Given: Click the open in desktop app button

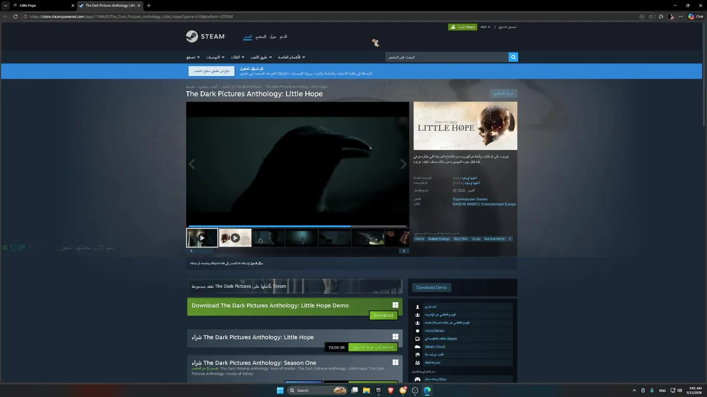Looking at the screenshot, I should [212, 71].
